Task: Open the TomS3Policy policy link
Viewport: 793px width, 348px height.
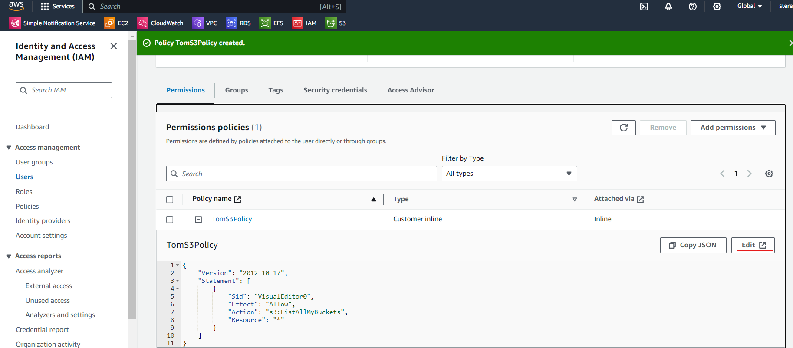Action: click(x=232, y=220)
